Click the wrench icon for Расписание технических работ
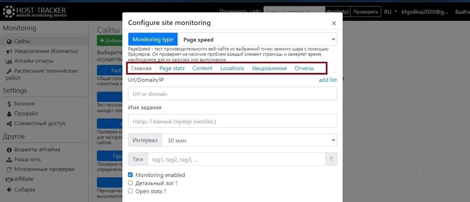 pos(9,71)
